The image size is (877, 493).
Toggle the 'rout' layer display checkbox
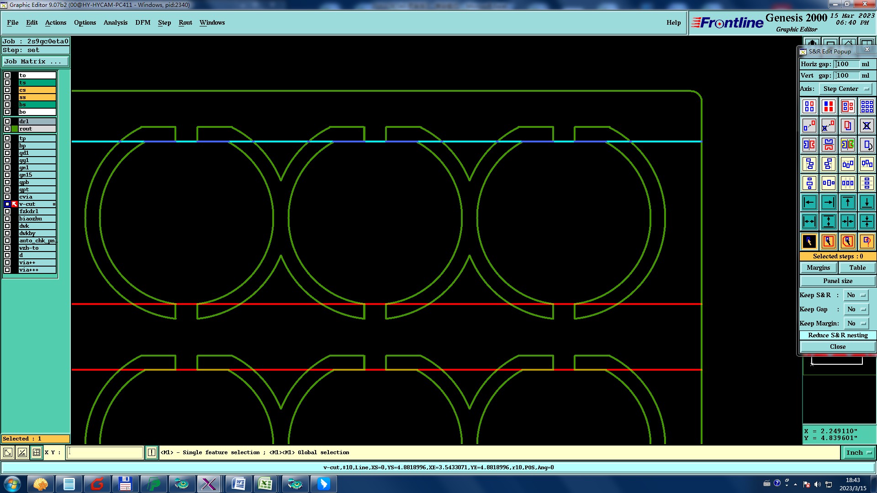(x=7, y=129)
